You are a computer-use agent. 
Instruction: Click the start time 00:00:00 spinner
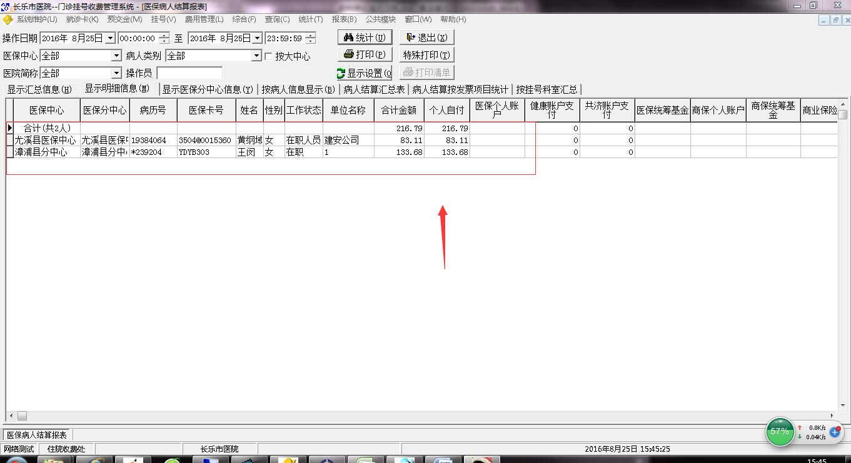point(164,38)
